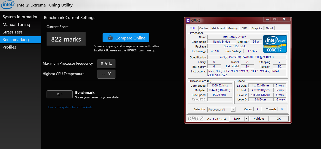Click the 'Benchmark Current Settings' heading
The height and width of the screenshot is (149, 321).
[70, 18]
